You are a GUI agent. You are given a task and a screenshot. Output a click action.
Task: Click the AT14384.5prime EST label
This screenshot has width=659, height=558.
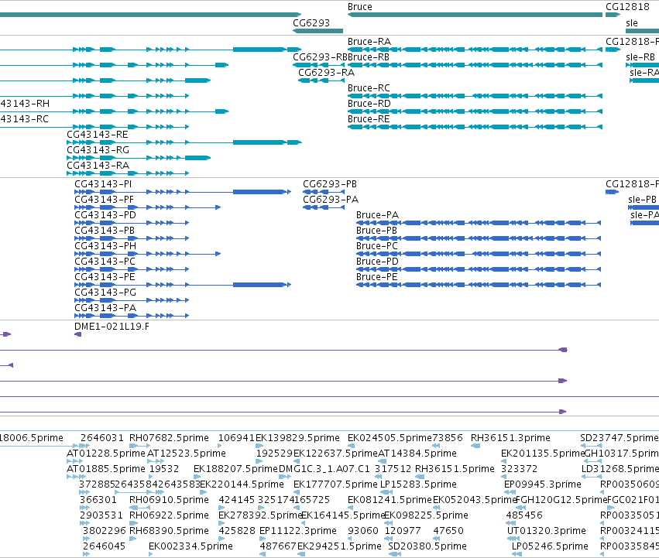pos(417,454)
